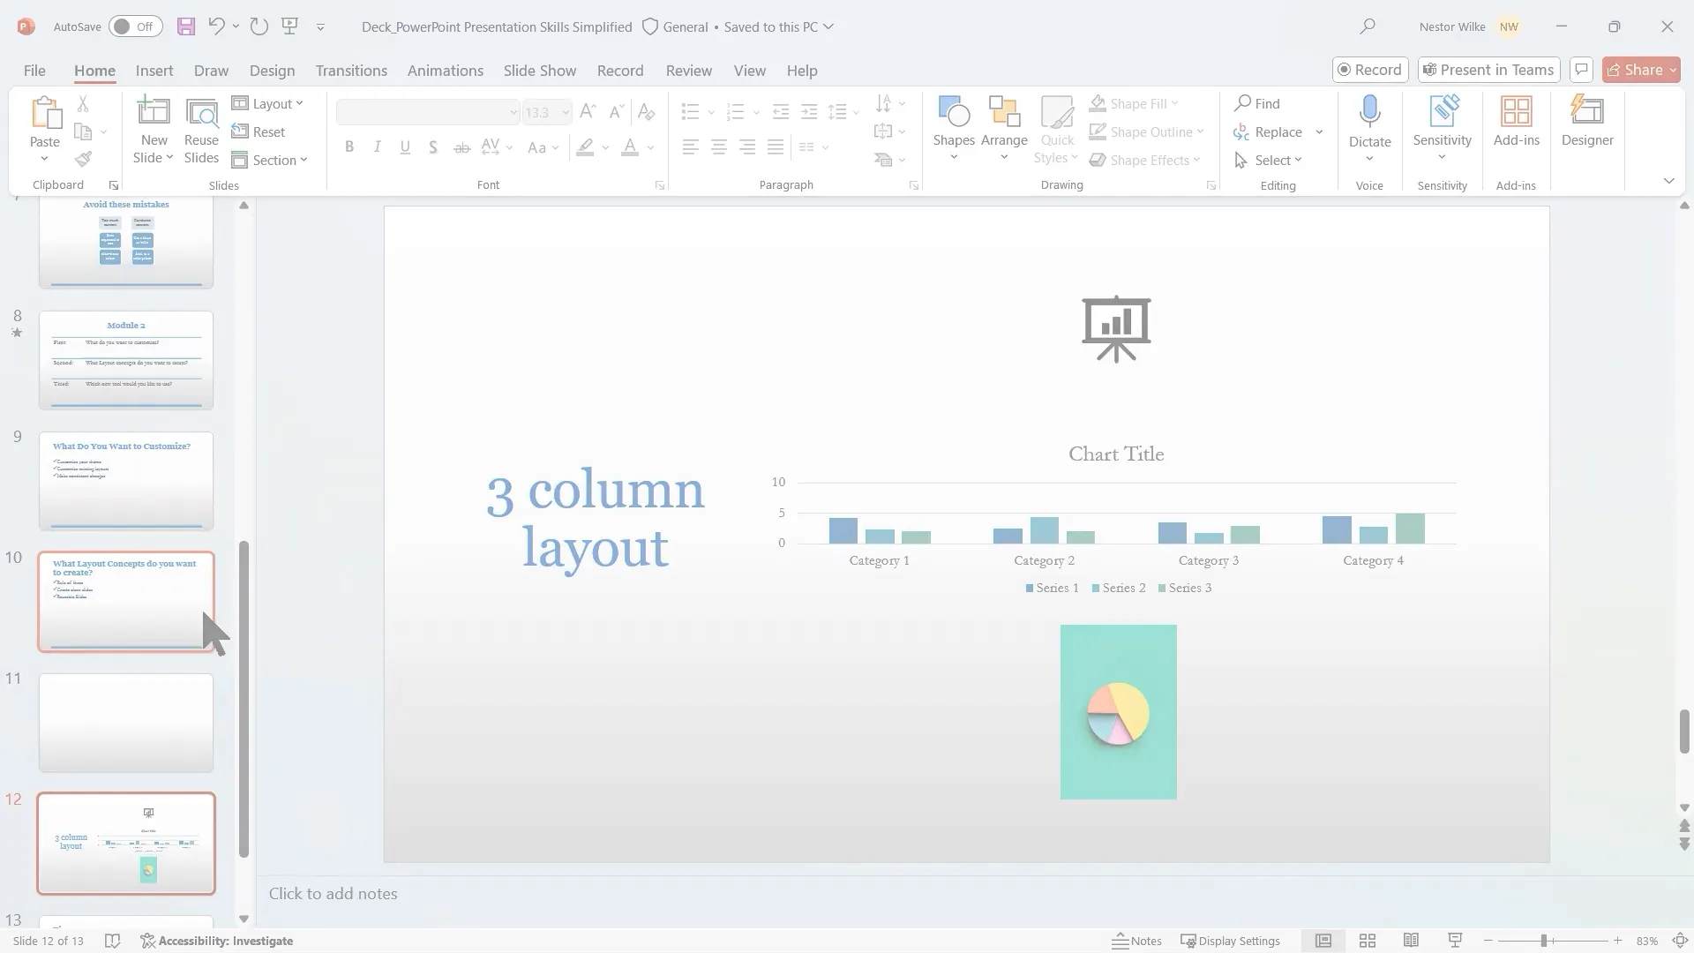The image size is (1694, 953).
Task: Click the Shapes gallery icon
Action: (x=954, y=113)
